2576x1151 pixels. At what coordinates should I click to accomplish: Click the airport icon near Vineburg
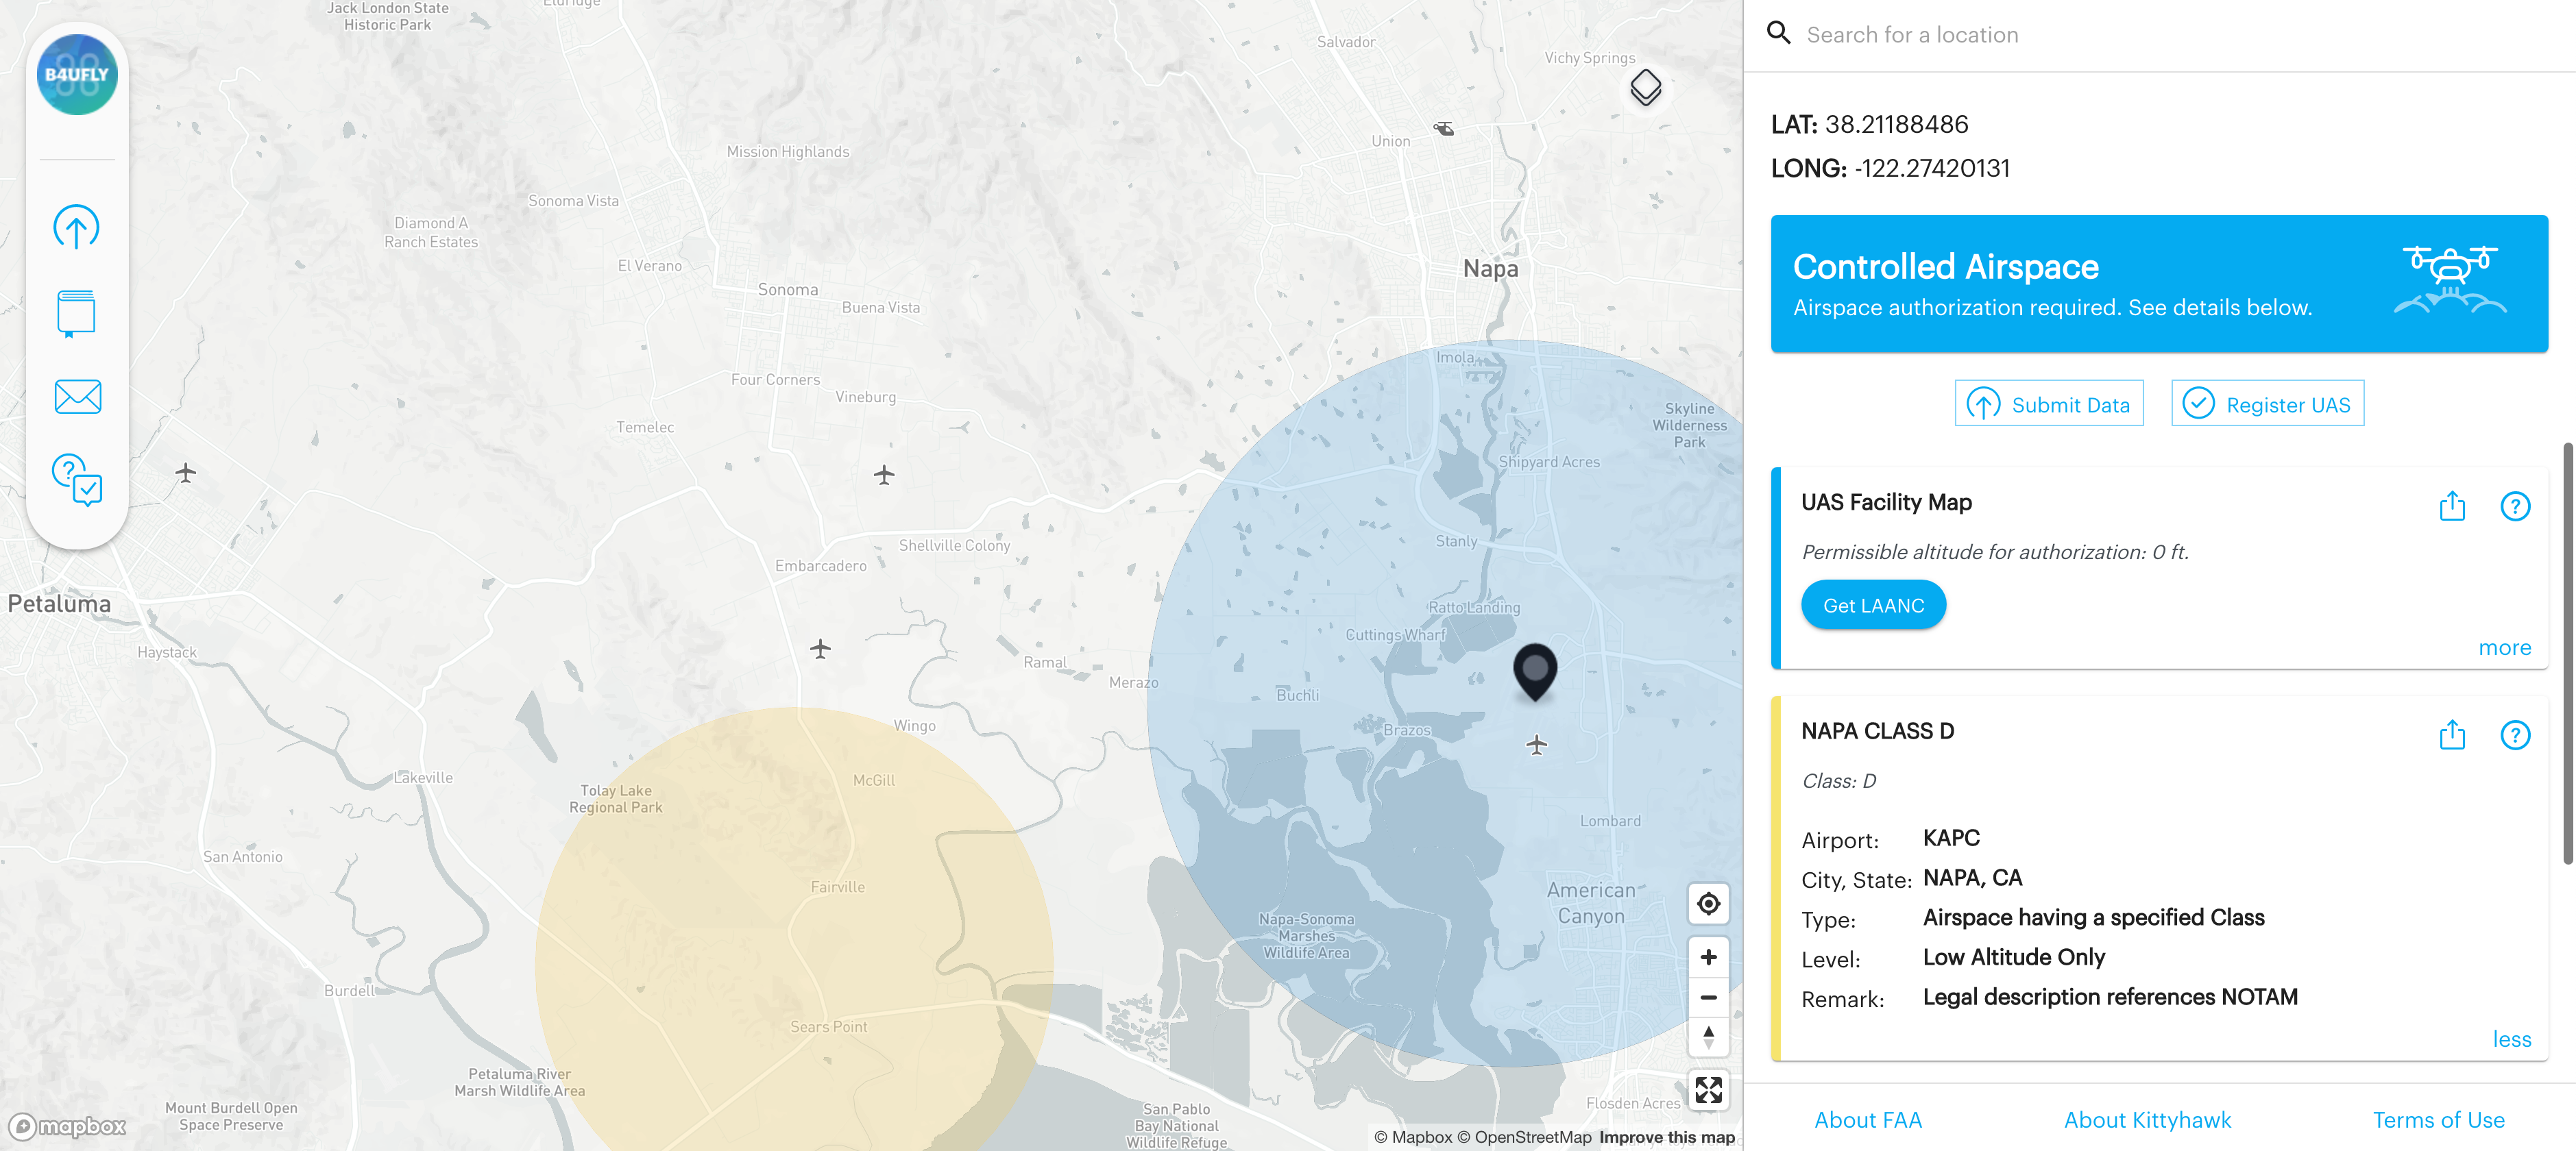click(883, 475)
